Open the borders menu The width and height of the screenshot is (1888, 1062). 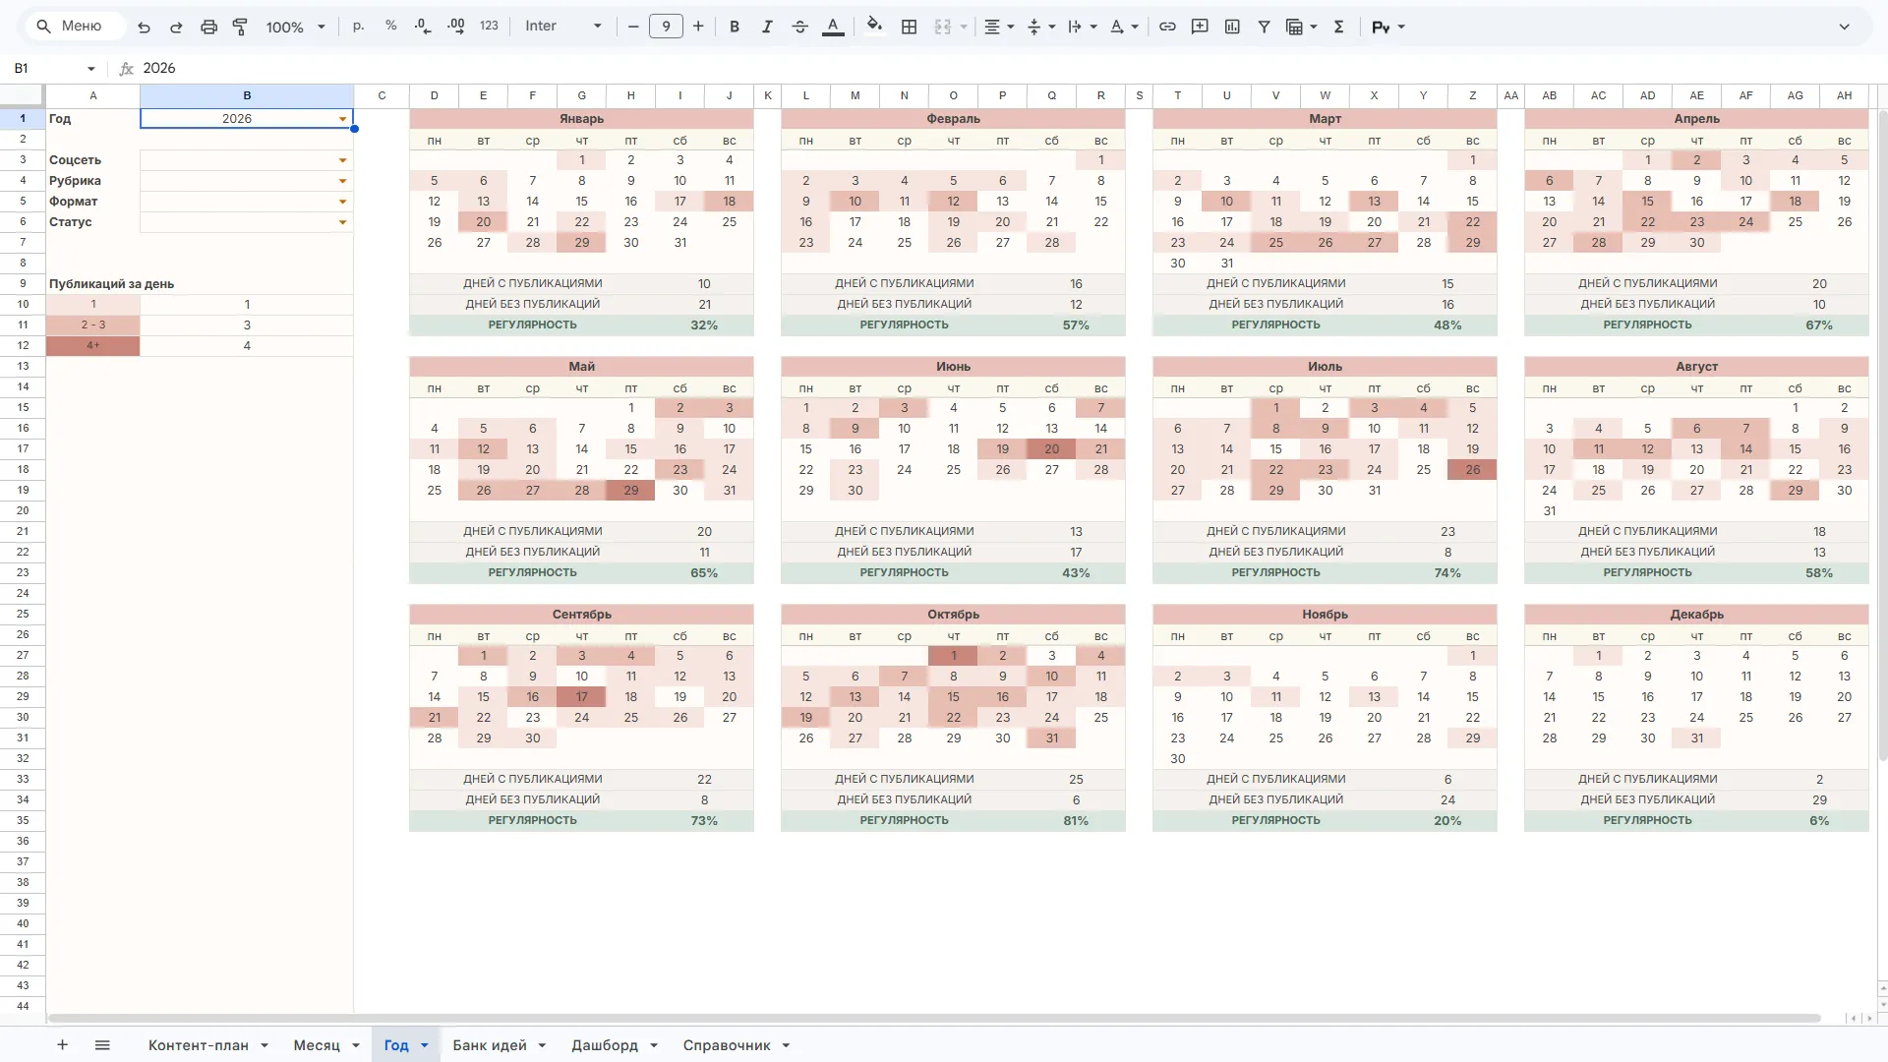(x=909, y=27)
